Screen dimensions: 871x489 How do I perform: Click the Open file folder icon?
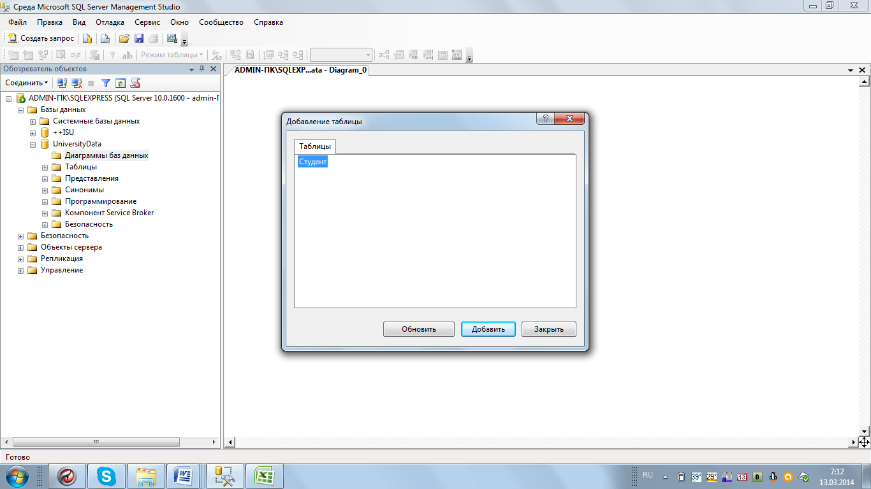point(124,38)
